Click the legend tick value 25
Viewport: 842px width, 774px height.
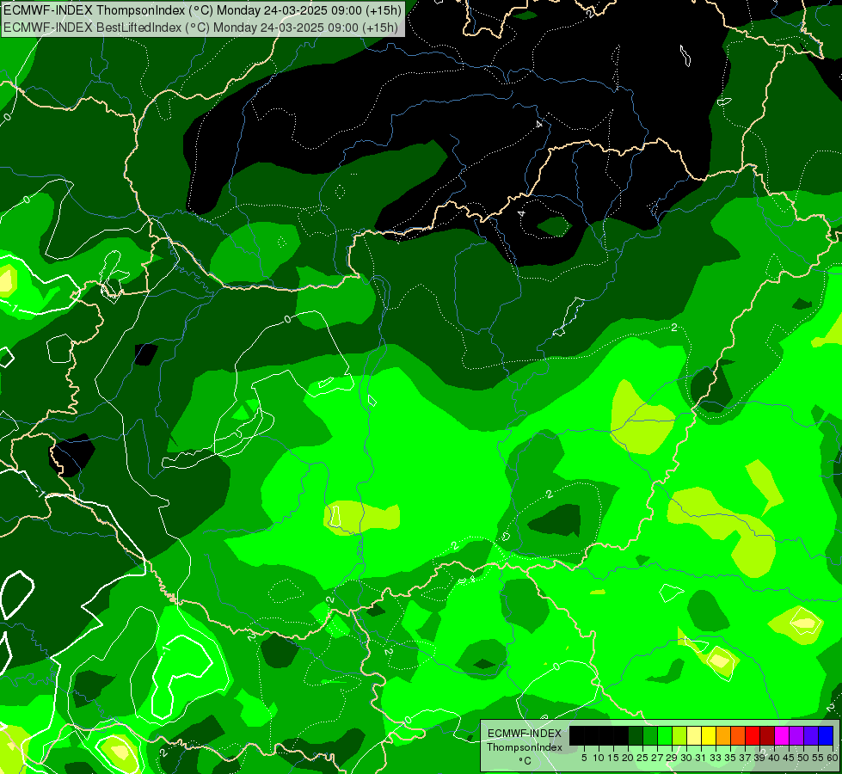(x=642, y=758)
